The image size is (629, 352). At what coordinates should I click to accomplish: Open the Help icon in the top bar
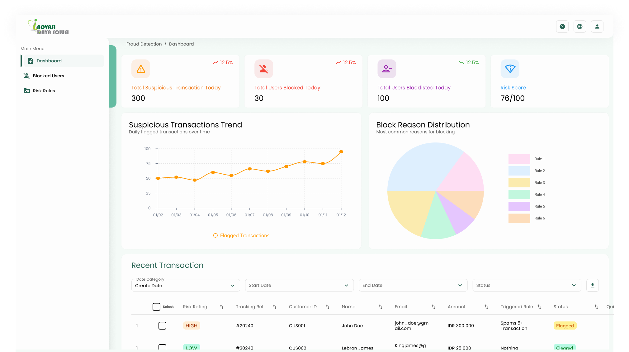point(562,26)
